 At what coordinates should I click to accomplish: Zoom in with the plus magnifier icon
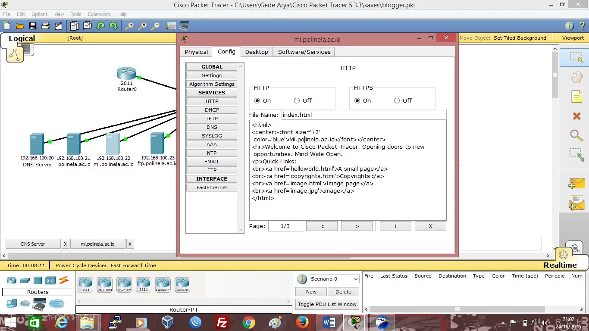click(129, 26)
